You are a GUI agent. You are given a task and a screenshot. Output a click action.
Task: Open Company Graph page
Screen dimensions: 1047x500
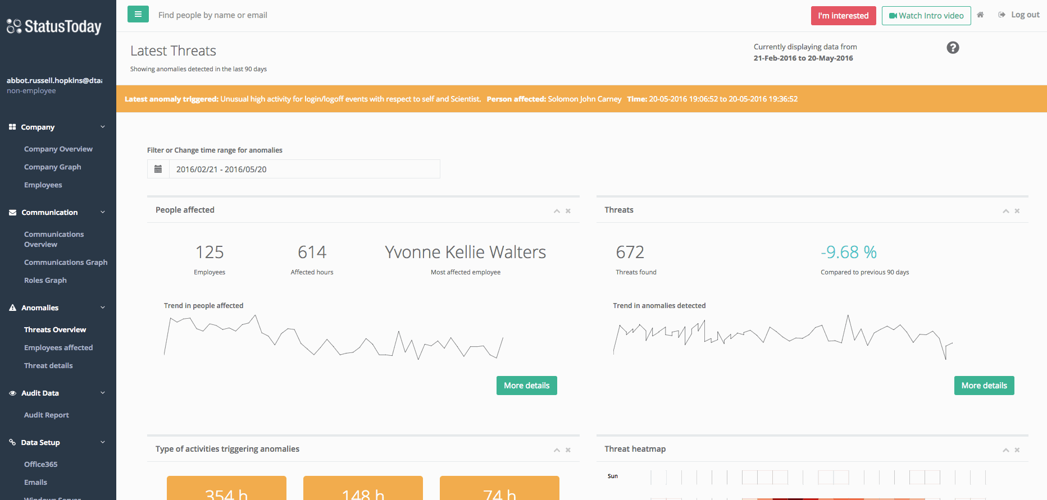coord(53,167)
